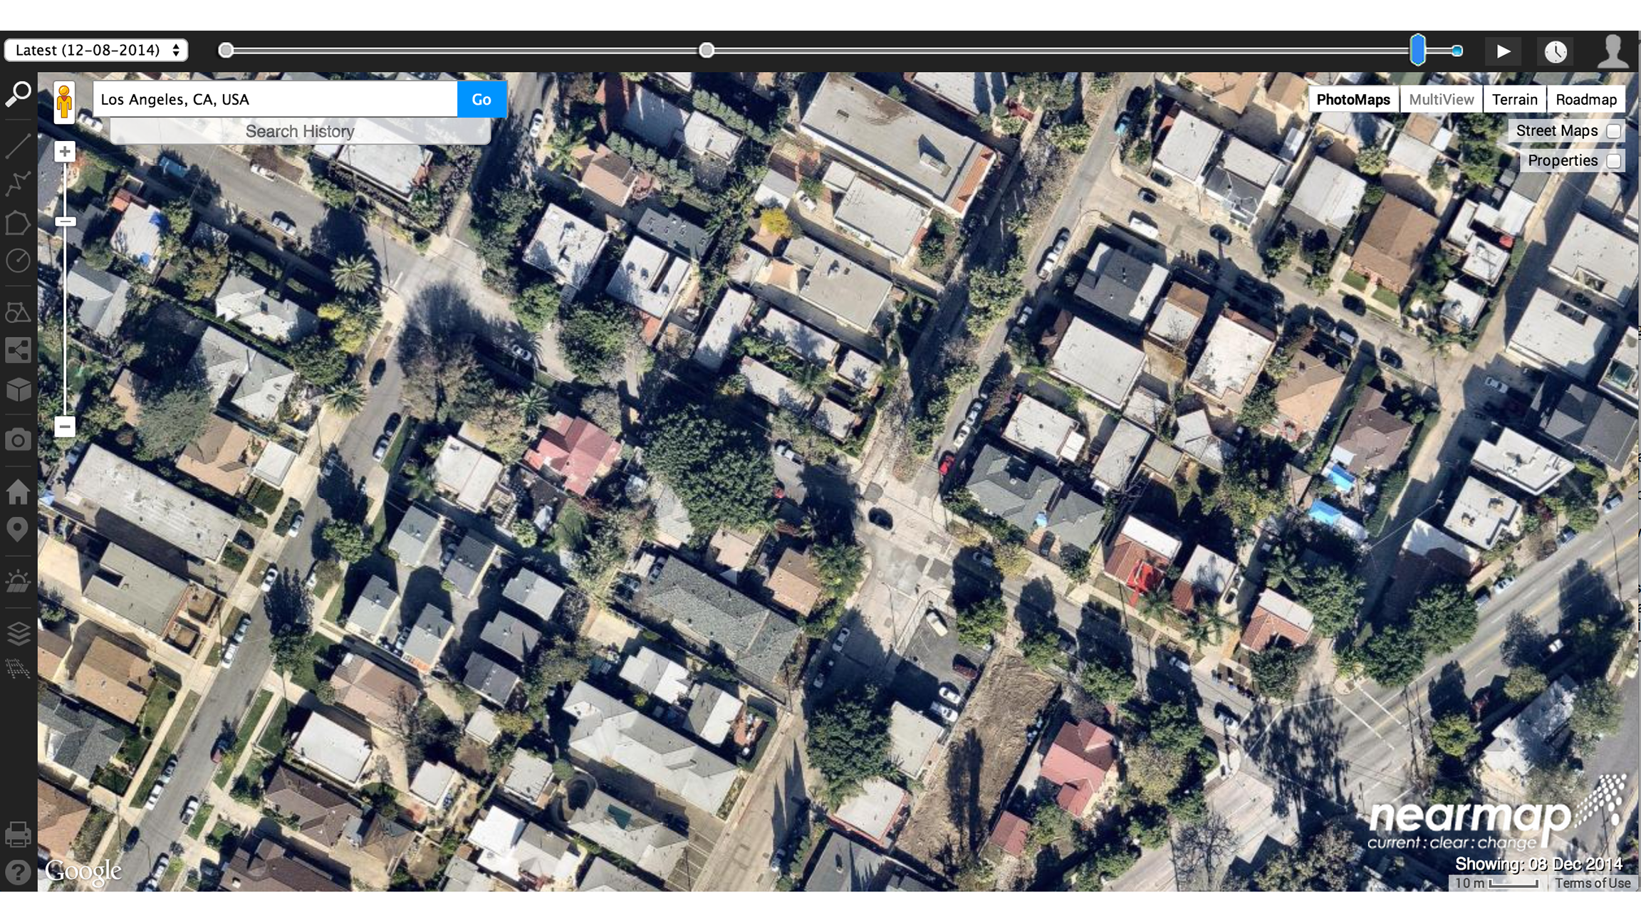
Task: Go to home location icon
Action: tap(18, 491)
